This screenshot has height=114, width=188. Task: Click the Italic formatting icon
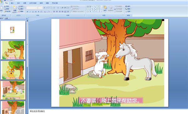(x=30, y=12)
